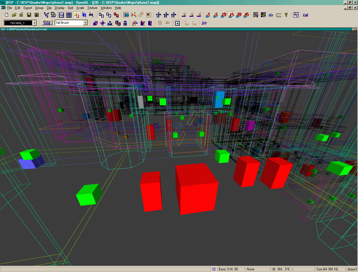Click the trash can delete icon
358x272 pixels.
(125, 23)
